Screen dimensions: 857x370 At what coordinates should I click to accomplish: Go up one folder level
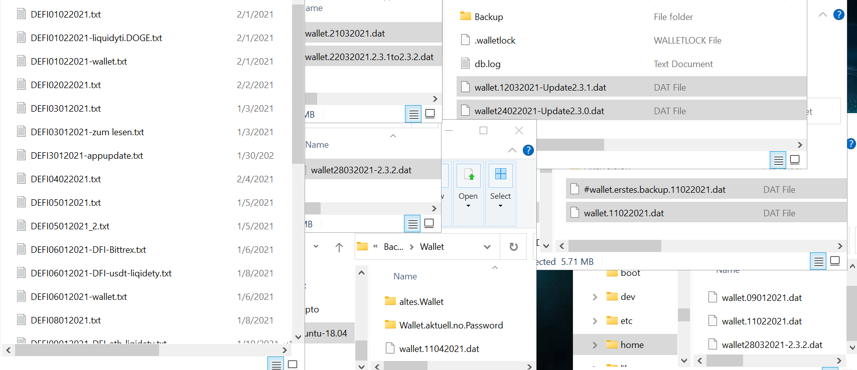339,247
